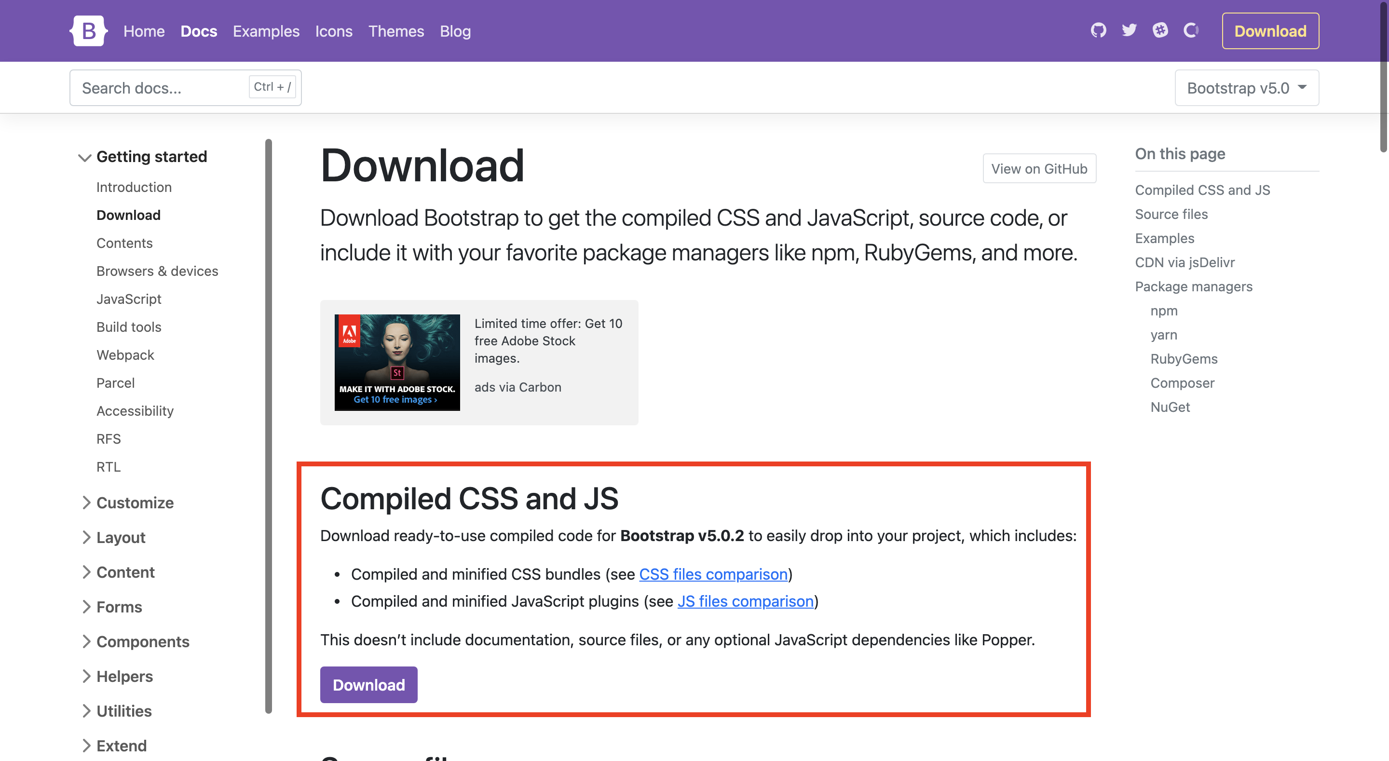Open the GitHub icon link
The image size is (1389, 761).
coord(1098,30)
